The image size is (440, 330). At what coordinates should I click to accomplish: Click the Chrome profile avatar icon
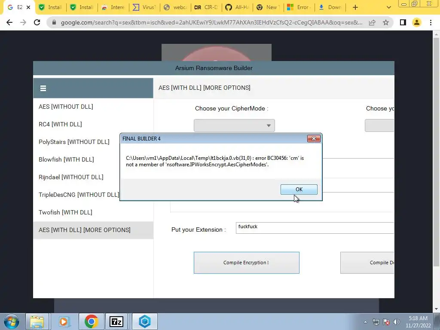click(x=417, y=22)
